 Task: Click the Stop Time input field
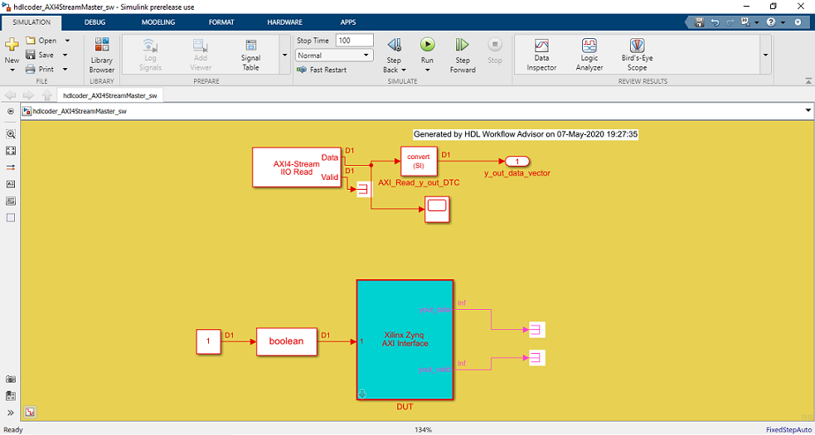point(355,41)
